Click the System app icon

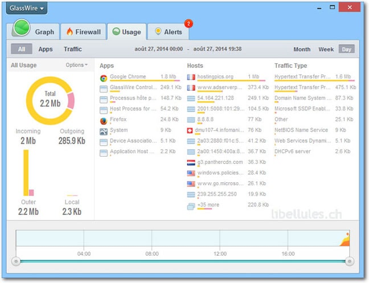pos(104,132)
